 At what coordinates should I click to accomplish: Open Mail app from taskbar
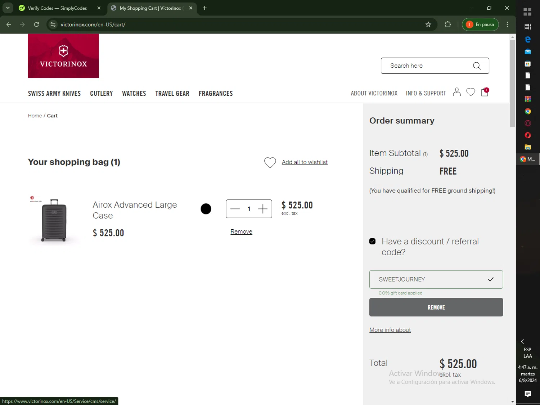click(x=528, y=52)
